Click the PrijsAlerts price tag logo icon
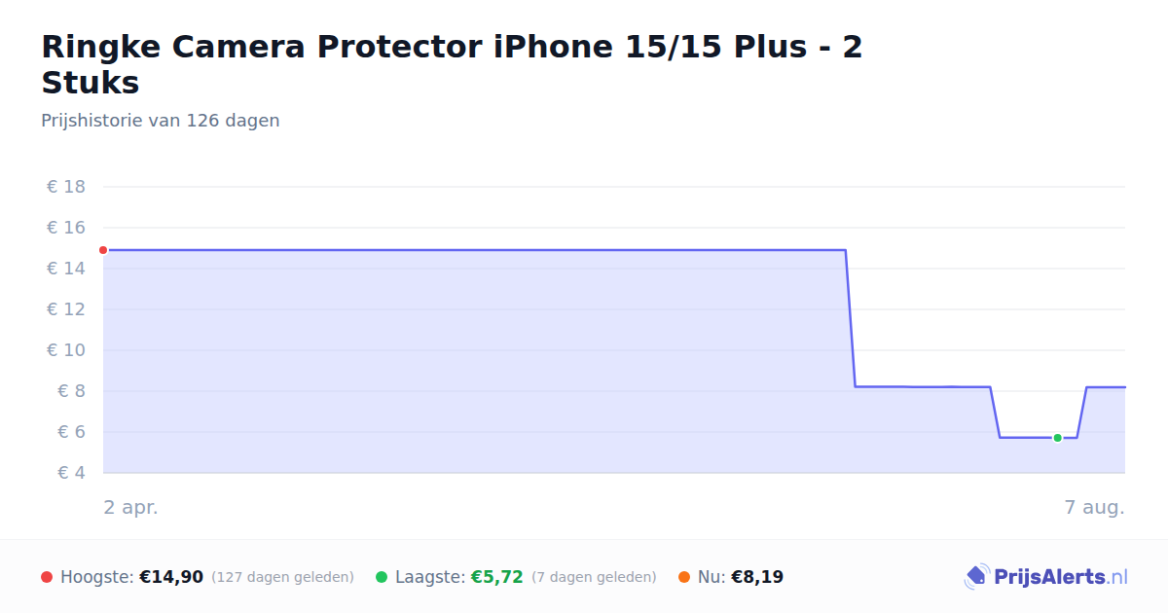 (976, 577)
